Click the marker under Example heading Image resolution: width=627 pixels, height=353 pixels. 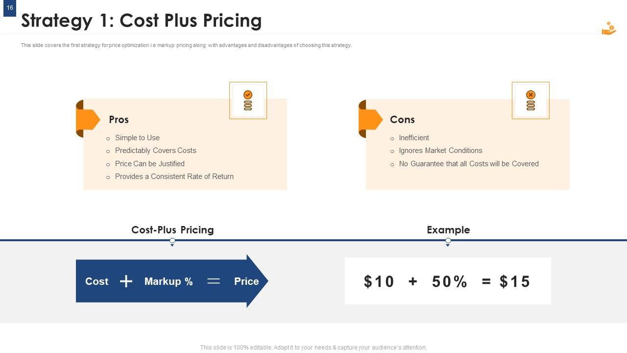[x=448, y=242]
